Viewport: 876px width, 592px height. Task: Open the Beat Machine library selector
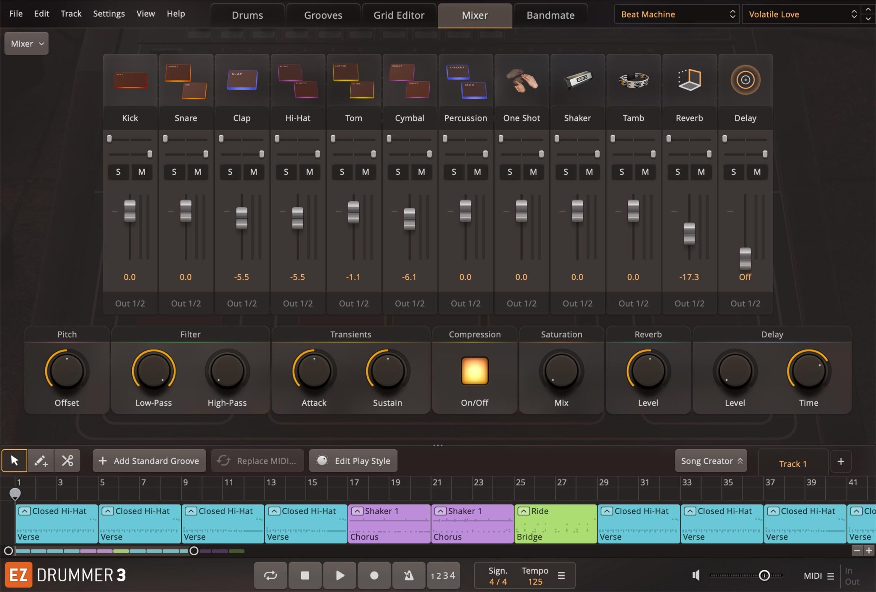[677, 15]
